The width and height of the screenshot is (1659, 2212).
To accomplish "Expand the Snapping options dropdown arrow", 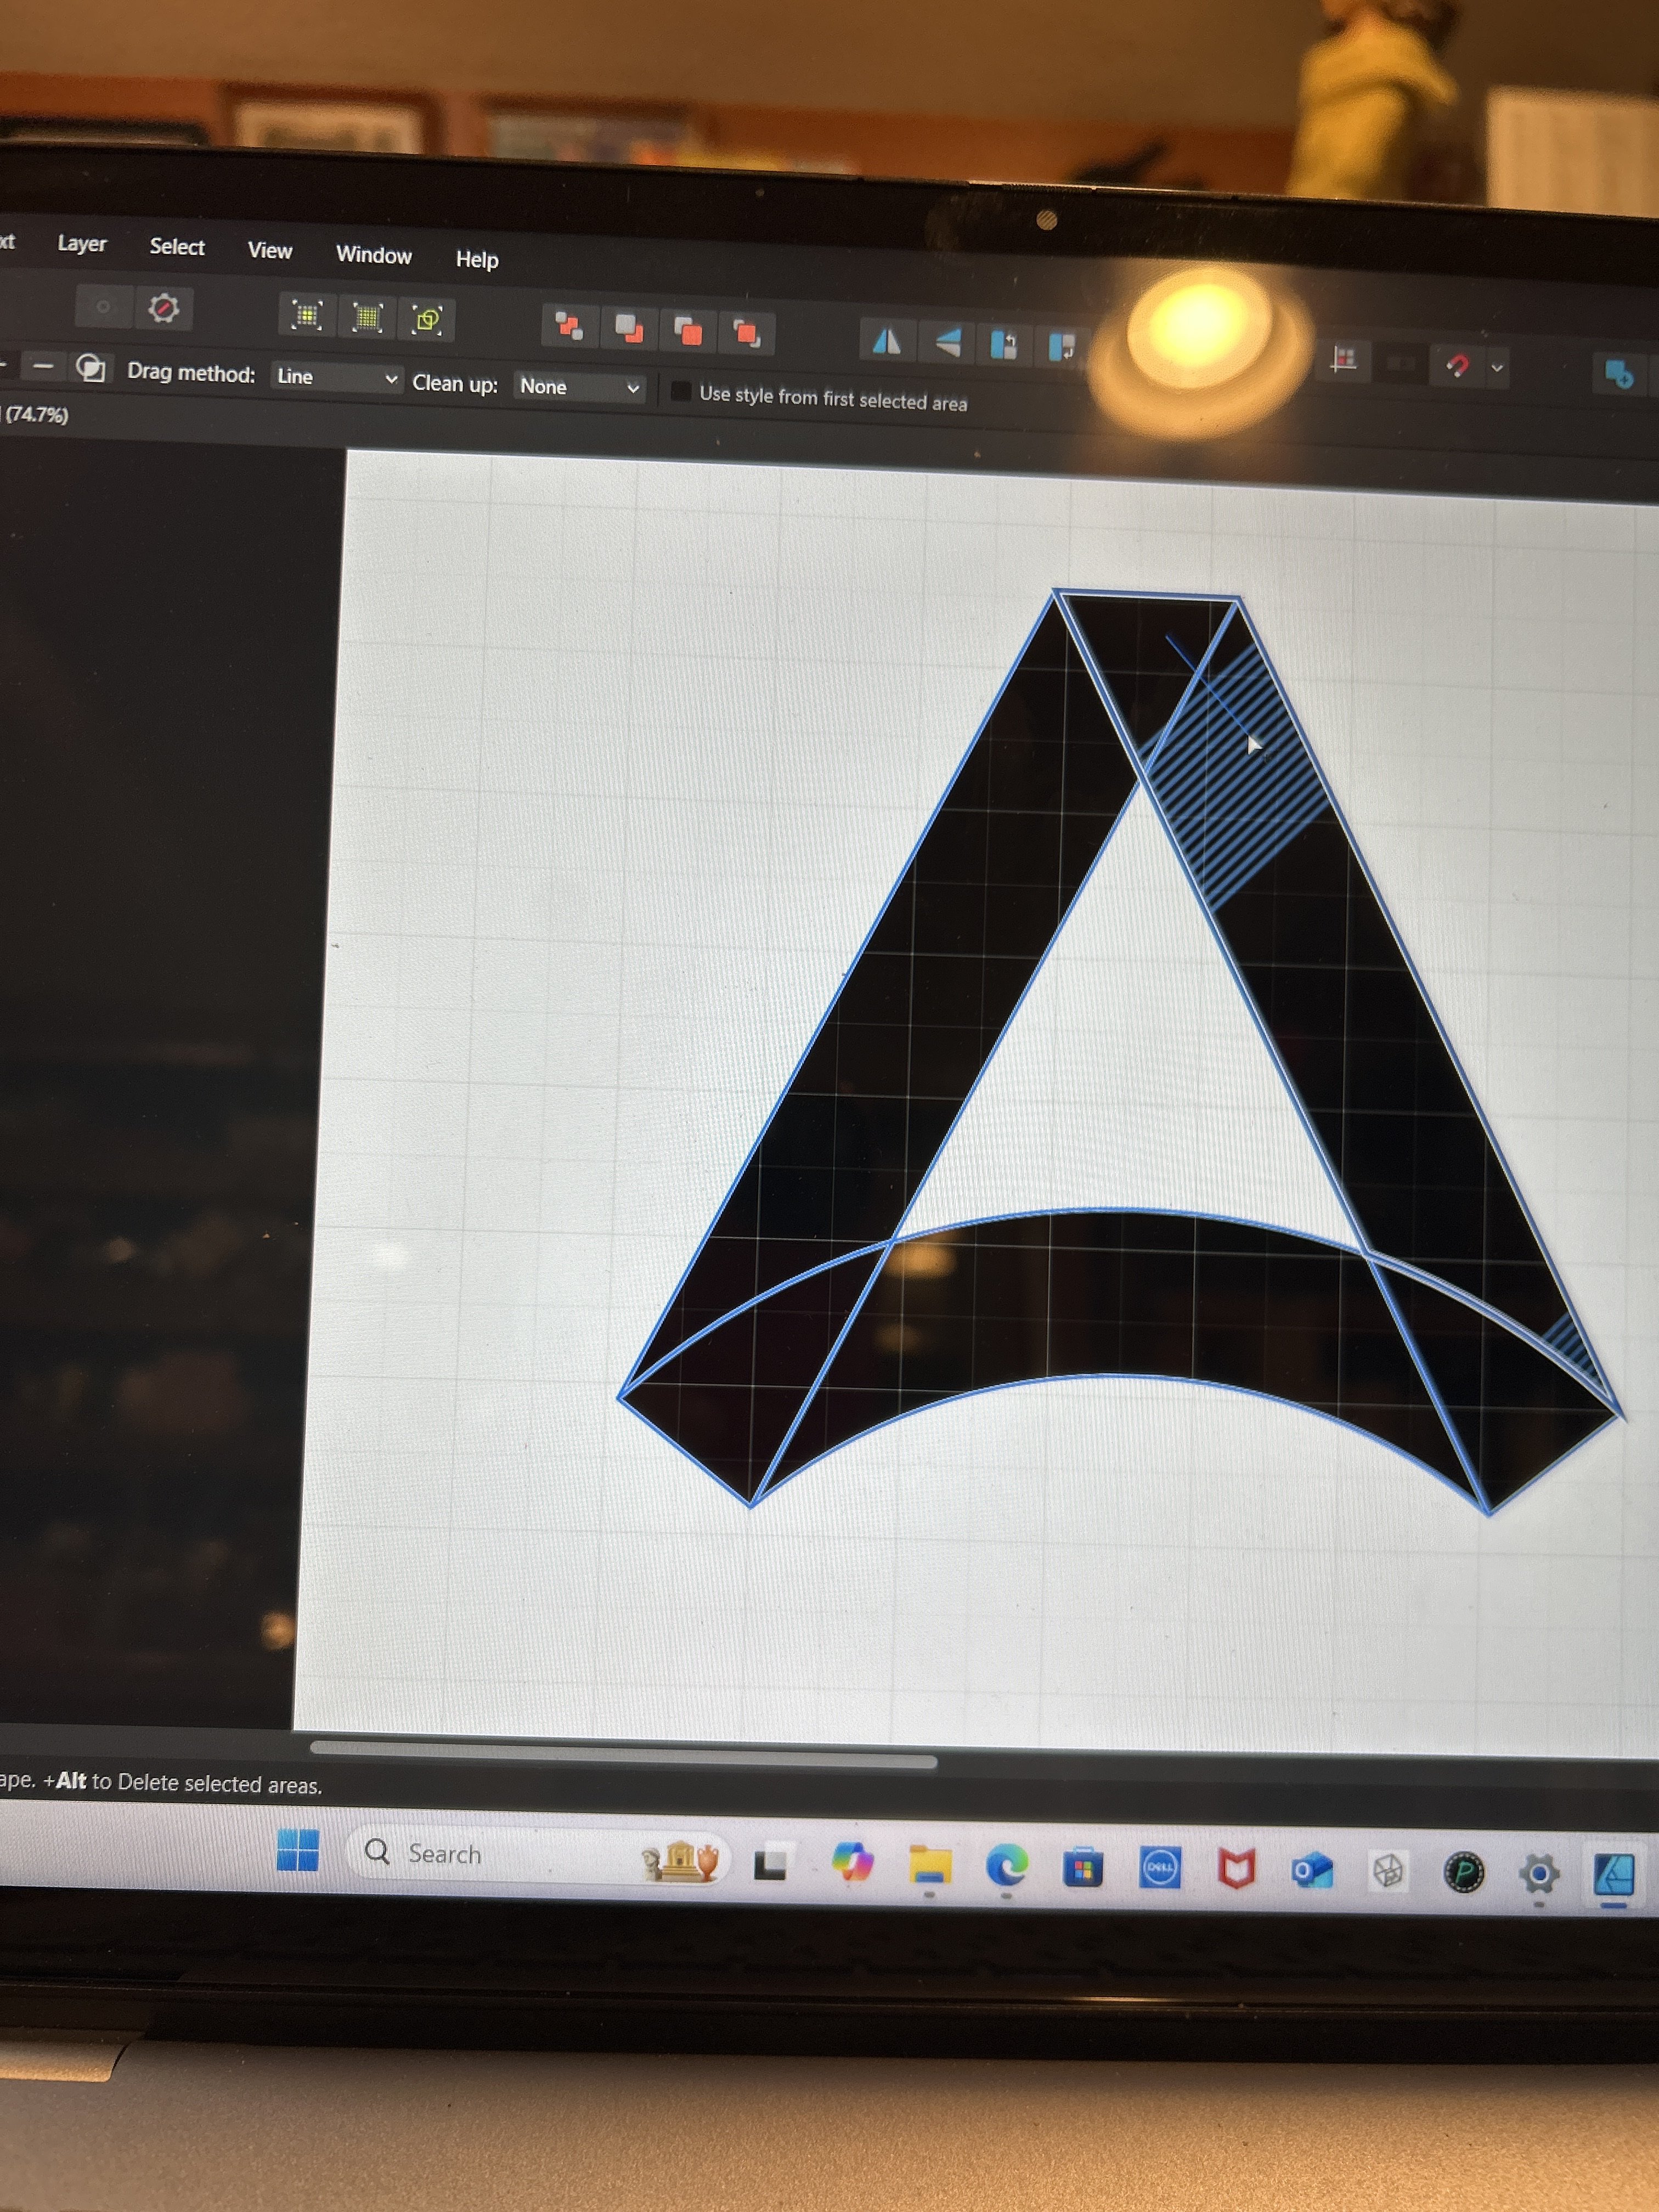I will click(x=1497, y=368).
